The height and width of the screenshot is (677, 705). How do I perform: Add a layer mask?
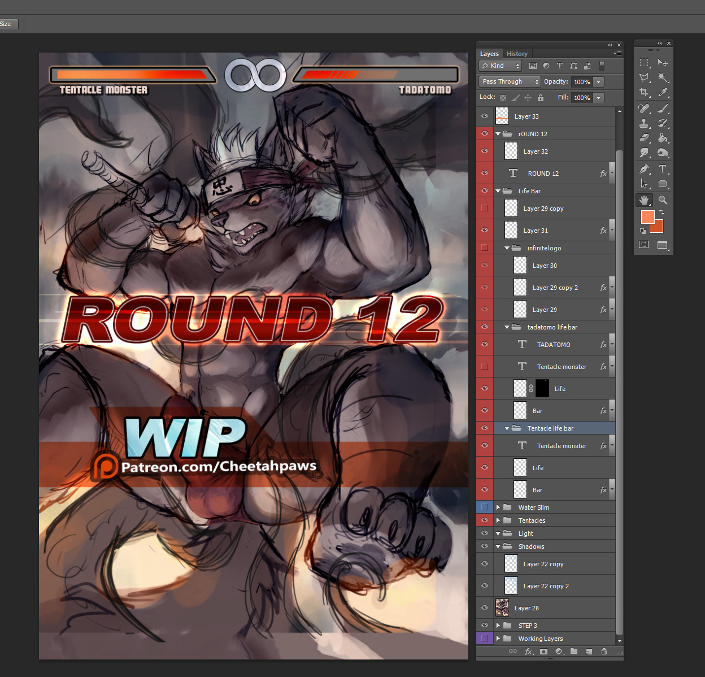[x=543, y=652]
